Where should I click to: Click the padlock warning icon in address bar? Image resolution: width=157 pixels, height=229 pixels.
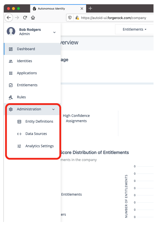pyautogui.click(x=77, y=18)
